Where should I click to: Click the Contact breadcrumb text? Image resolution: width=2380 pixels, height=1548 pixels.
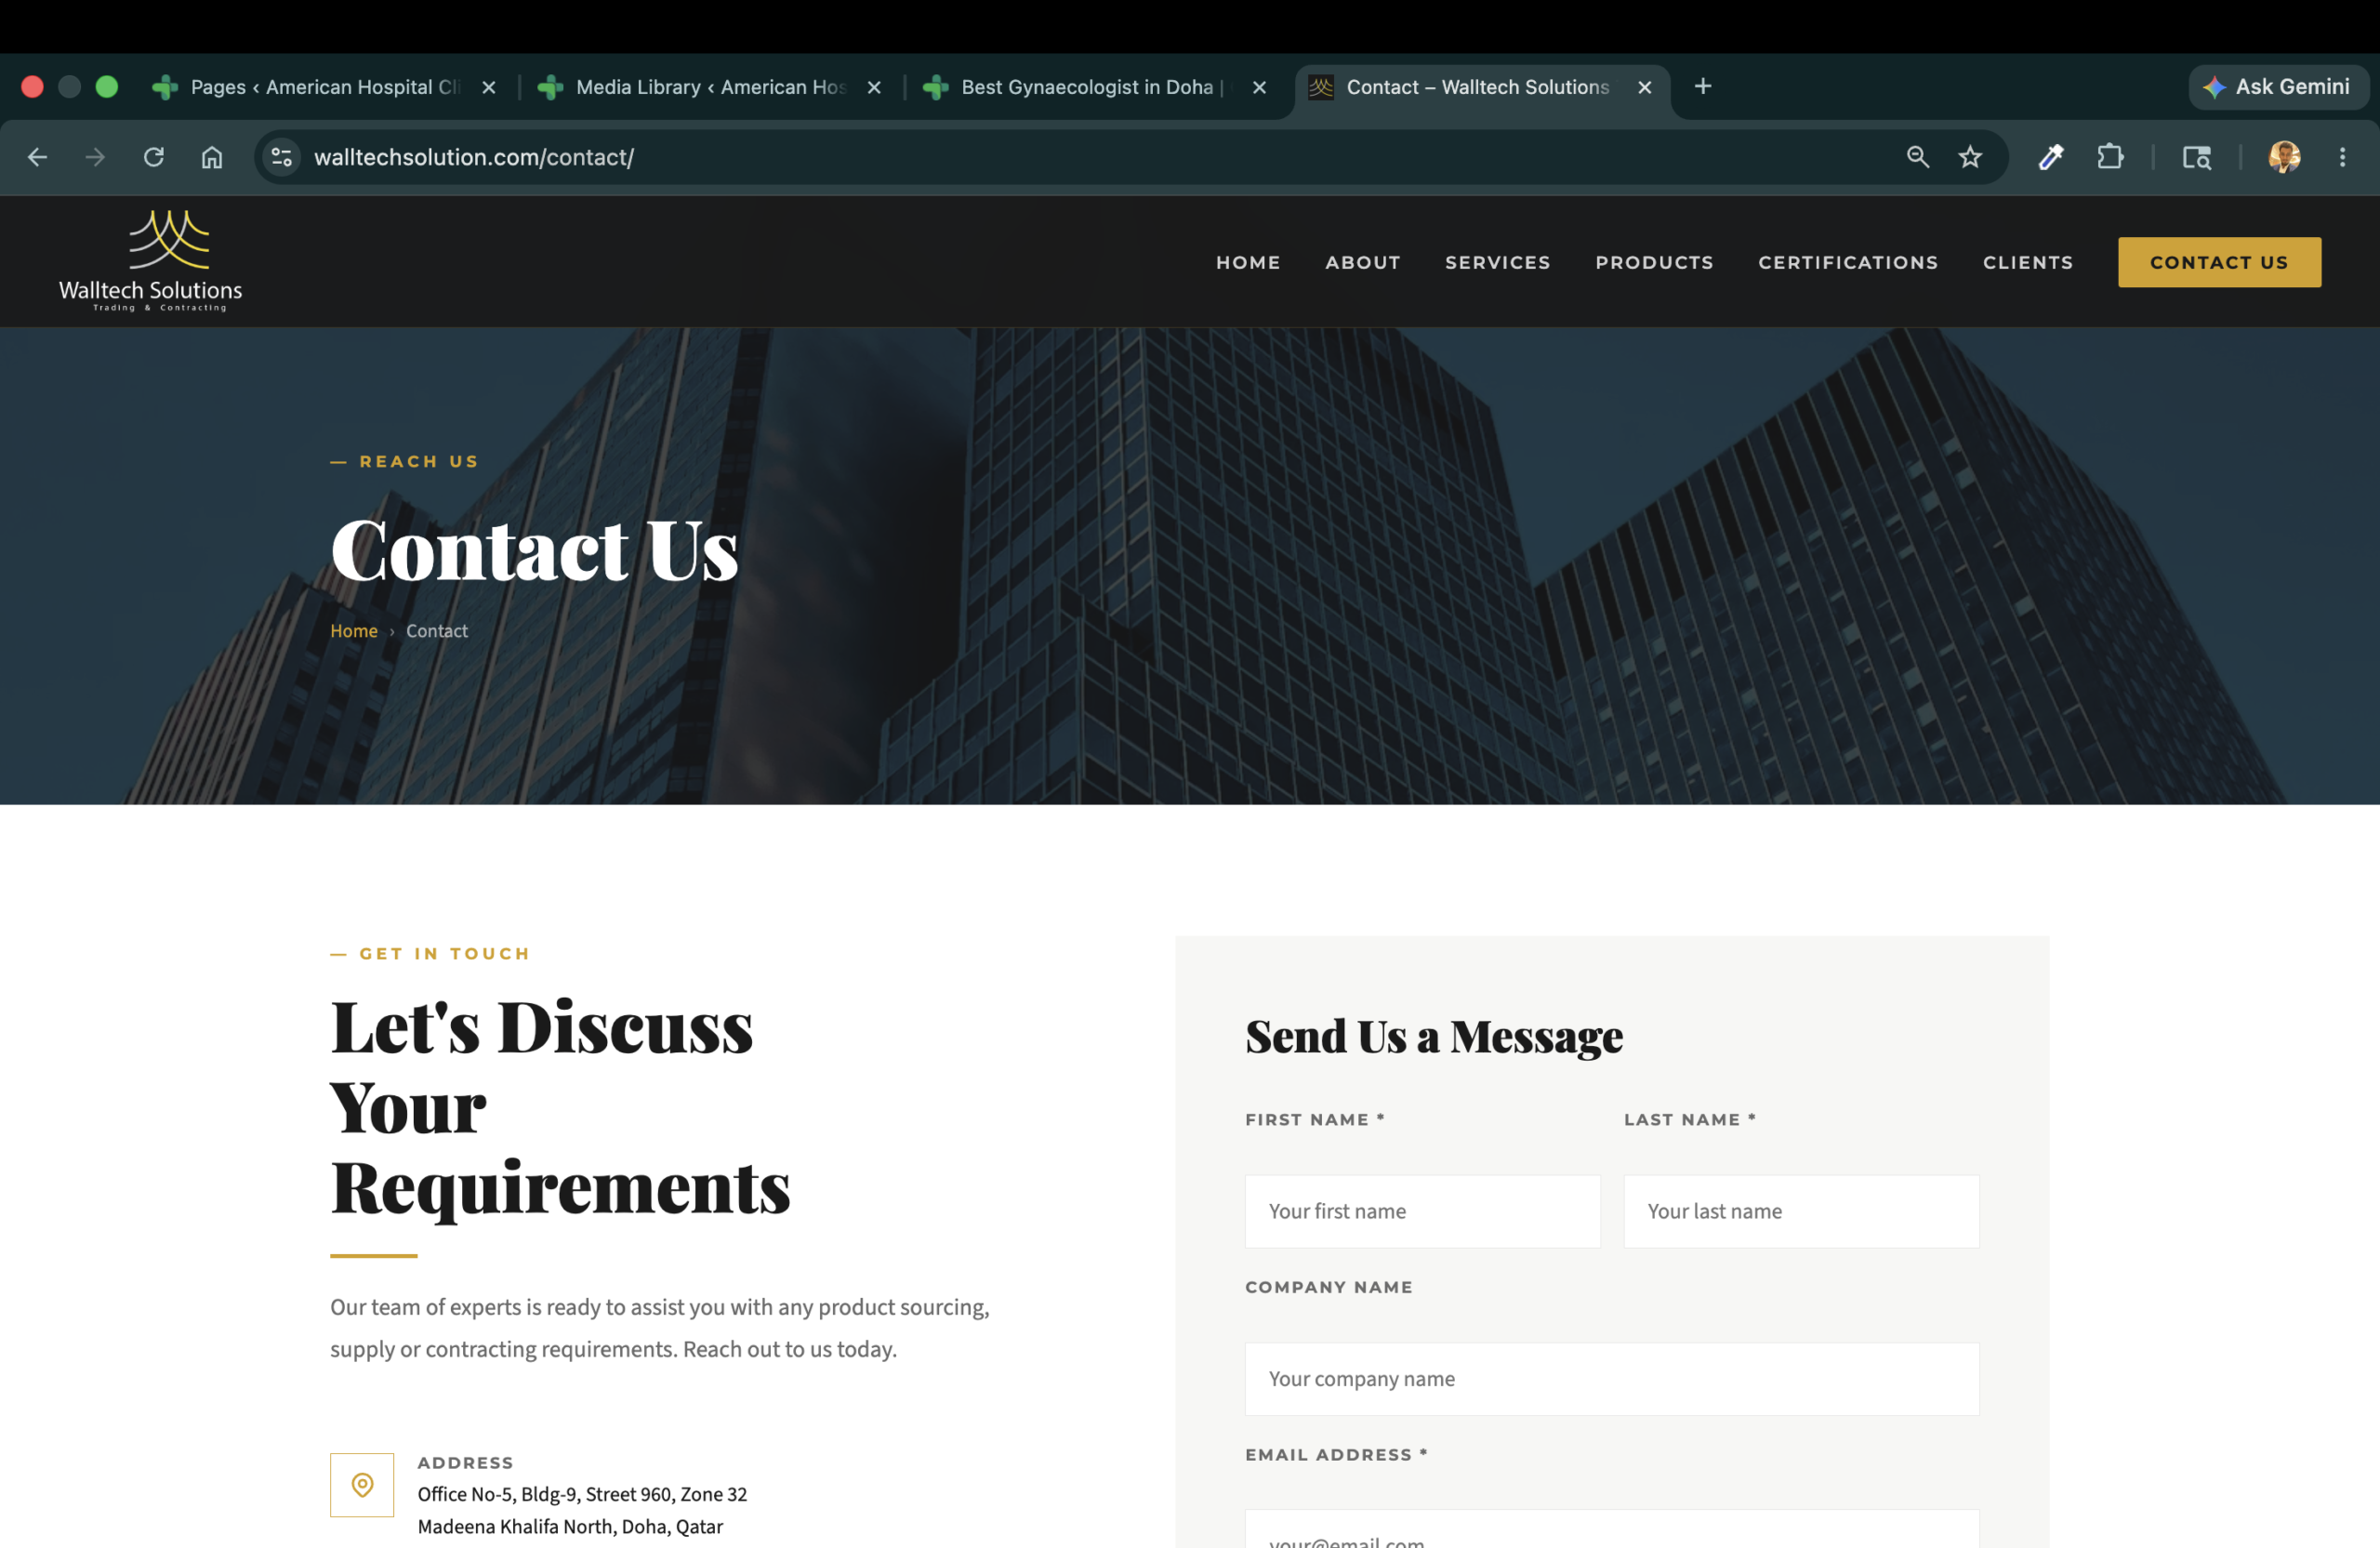point(437,631)
